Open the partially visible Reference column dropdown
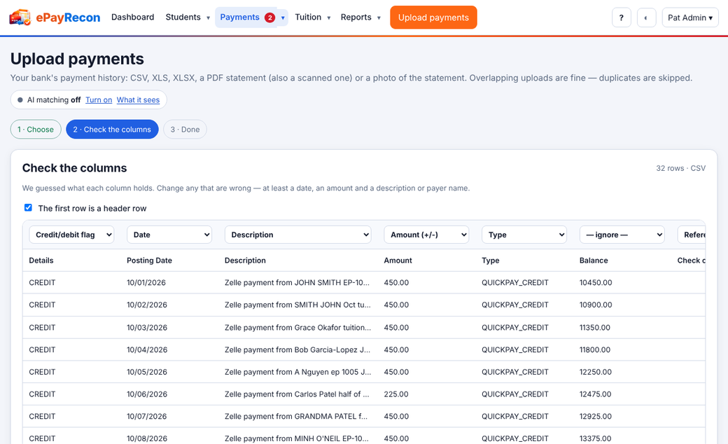 (692, 235)
